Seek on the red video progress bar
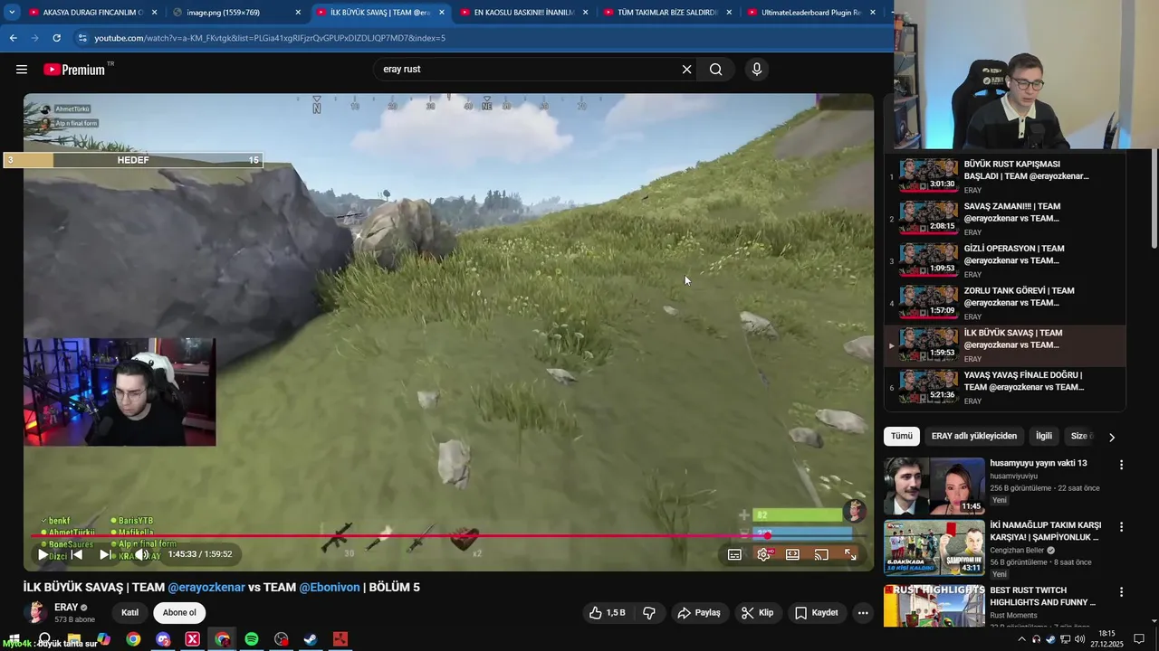The image size is (1159, 651). pos(448,535)
